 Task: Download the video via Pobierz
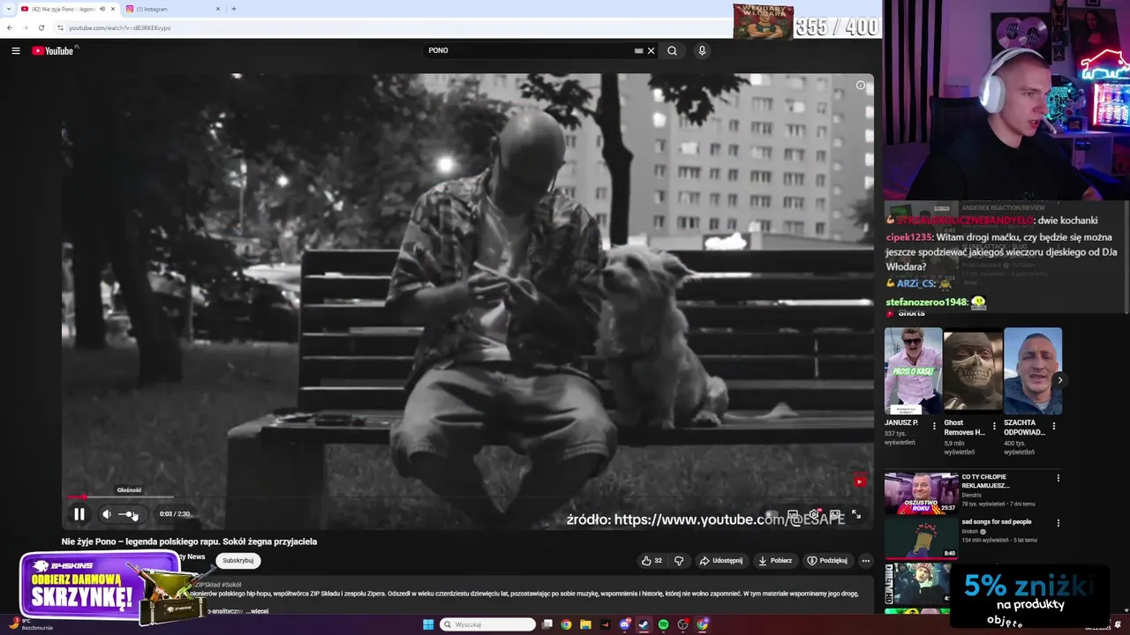pyautogui.click(x=775, y=560)
